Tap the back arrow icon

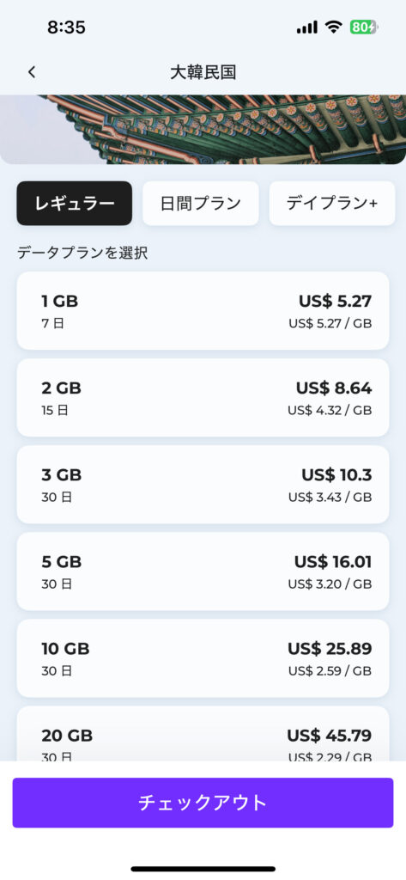[32, 72]
